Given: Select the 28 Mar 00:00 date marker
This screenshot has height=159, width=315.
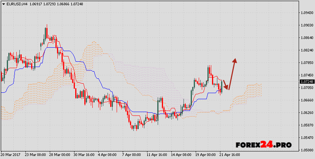Looking at the screenshot, I should [x=59, y=155].
